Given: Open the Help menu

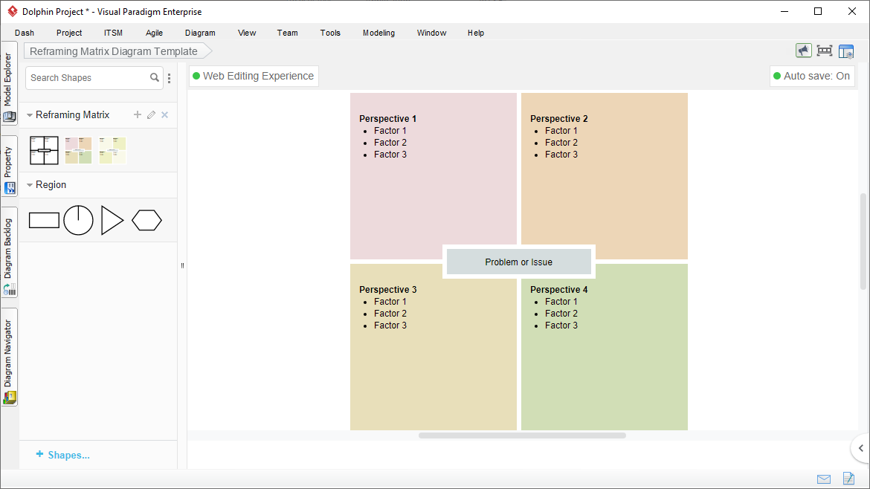Looking at the screenshot, I should (476, 33).
